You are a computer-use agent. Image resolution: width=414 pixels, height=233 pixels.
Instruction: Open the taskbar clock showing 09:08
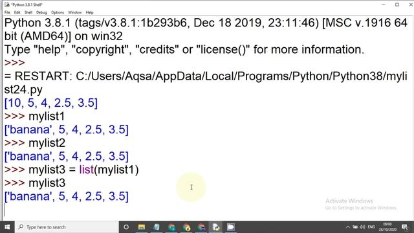pos(387,227)
